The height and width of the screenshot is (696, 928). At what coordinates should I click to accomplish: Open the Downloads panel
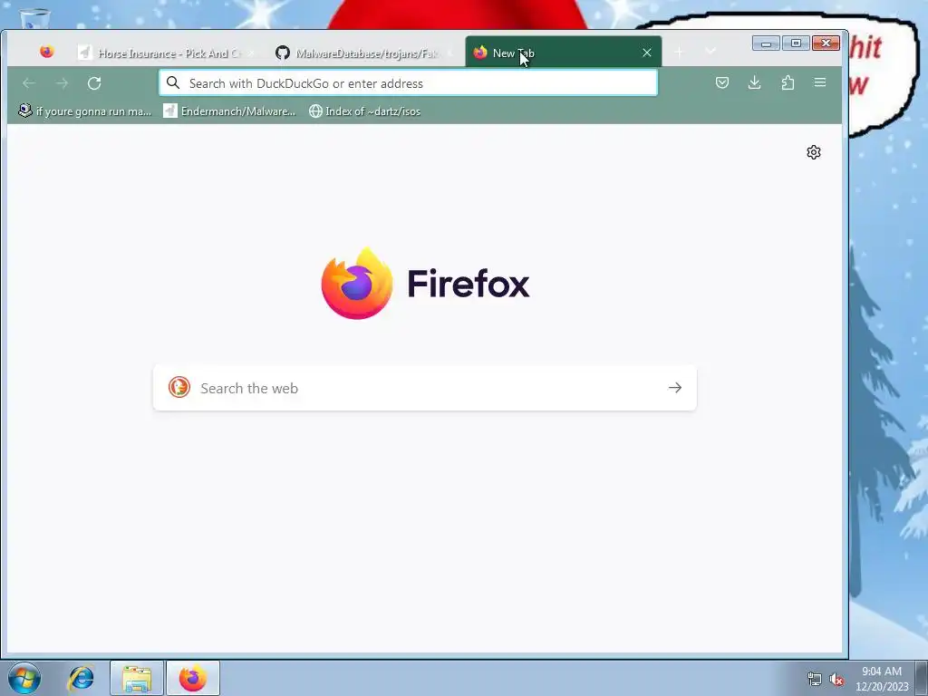pos(755,82)
